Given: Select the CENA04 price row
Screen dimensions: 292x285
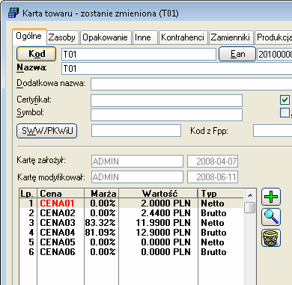Looking at the screenshot, I should [132, 233].
